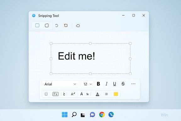Click the right-middle handle of text box

point(130,59)
